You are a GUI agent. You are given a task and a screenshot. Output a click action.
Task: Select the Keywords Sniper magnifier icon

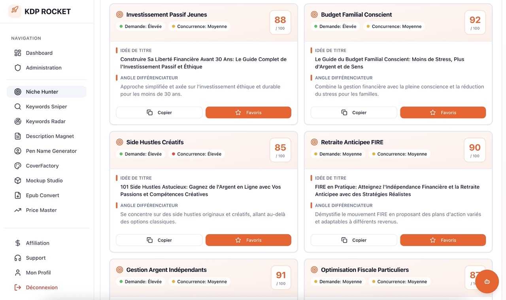(x=18, y=107)
